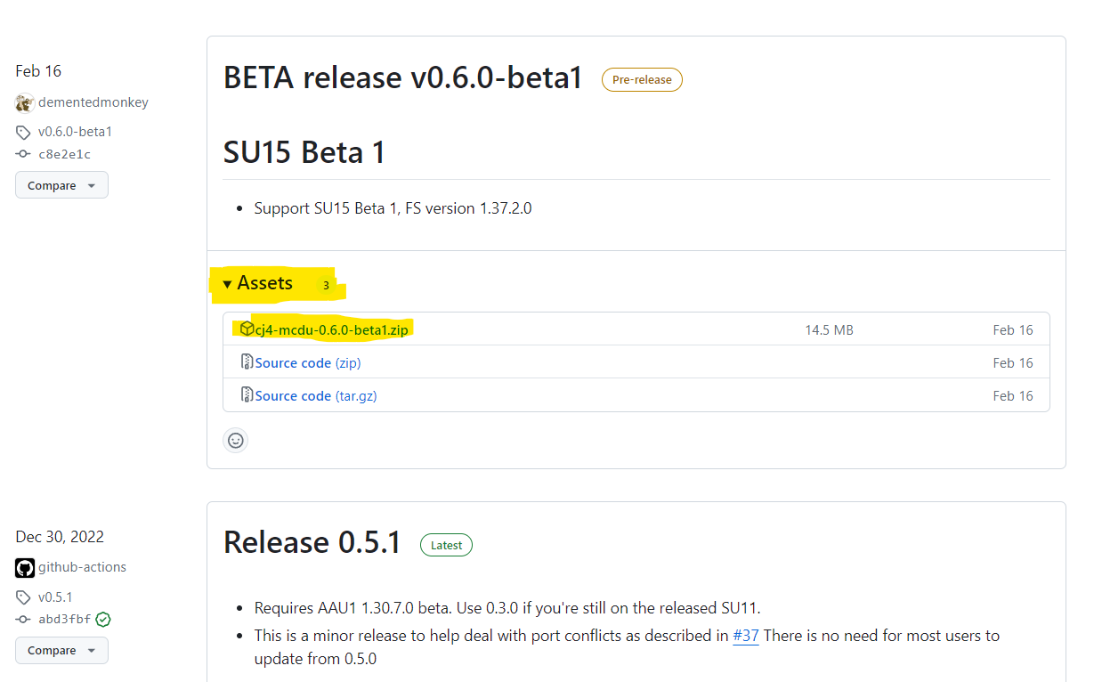1094x682 pixels.
Task: Click the commit icon beside c8e2e1c
Action: coord(23,154)
